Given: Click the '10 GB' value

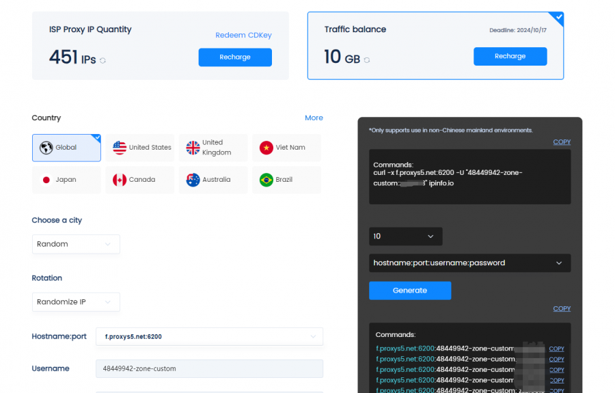Looking at the screenshot, I should 342,57.
